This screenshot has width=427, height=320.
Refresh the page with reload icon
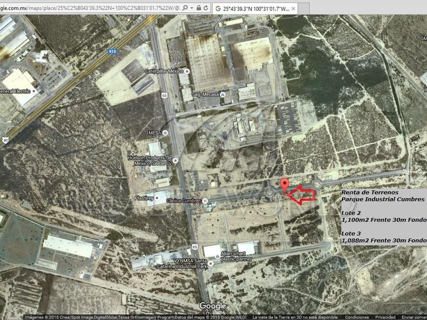pos(206,8)
